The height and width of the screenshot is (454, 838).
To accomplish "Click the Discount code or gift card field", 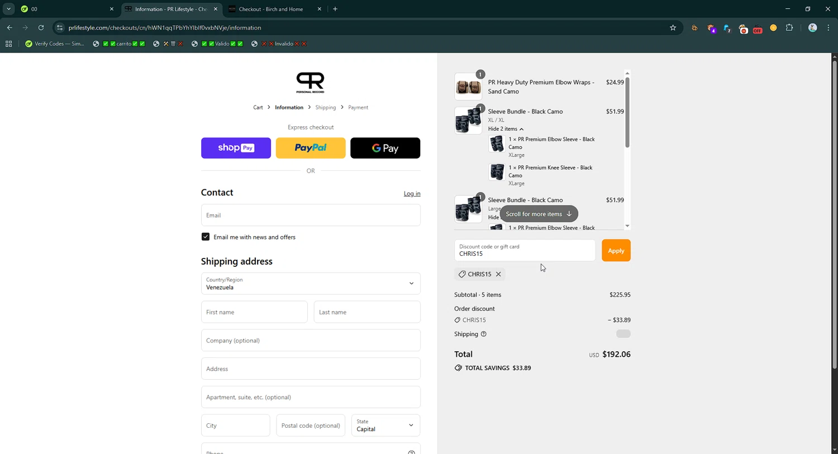I will coord(525,250).
